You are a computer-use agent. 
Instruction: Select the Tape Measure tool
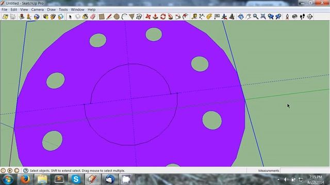[x=194, y=16]
